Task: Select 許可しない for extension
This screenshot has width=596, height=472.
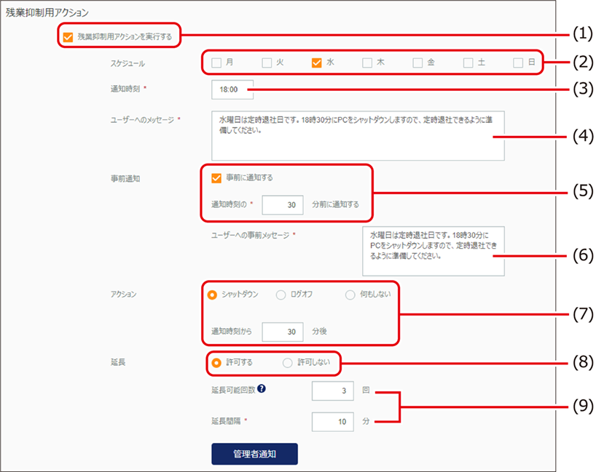Action: 287,363
